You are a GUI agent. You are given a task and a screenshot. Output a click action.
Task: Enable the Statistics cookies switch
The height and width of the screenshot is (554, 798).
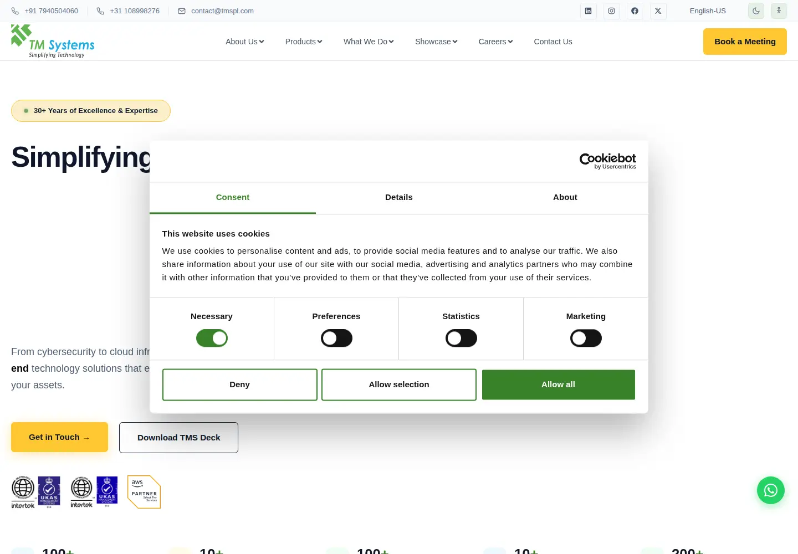tap(461, 338)
